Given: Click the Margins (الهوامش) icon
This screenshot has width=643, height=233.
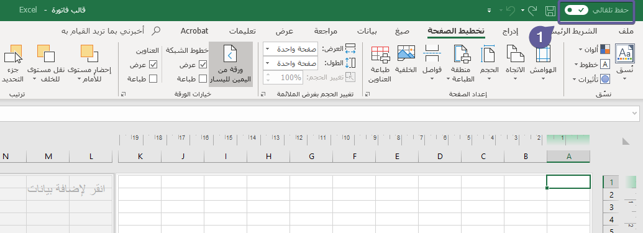Looking at the screenshot, I should click(x=544, y=55).
